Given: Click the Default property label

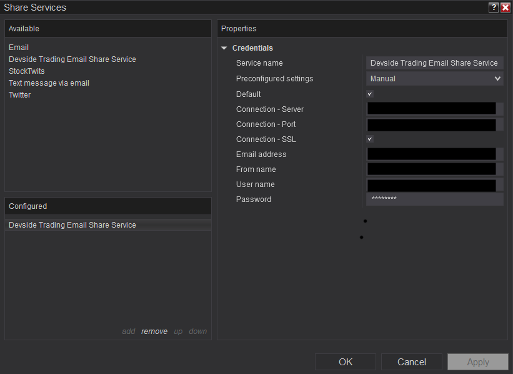Looking at the screenshot, I should [x=248, y=94].
